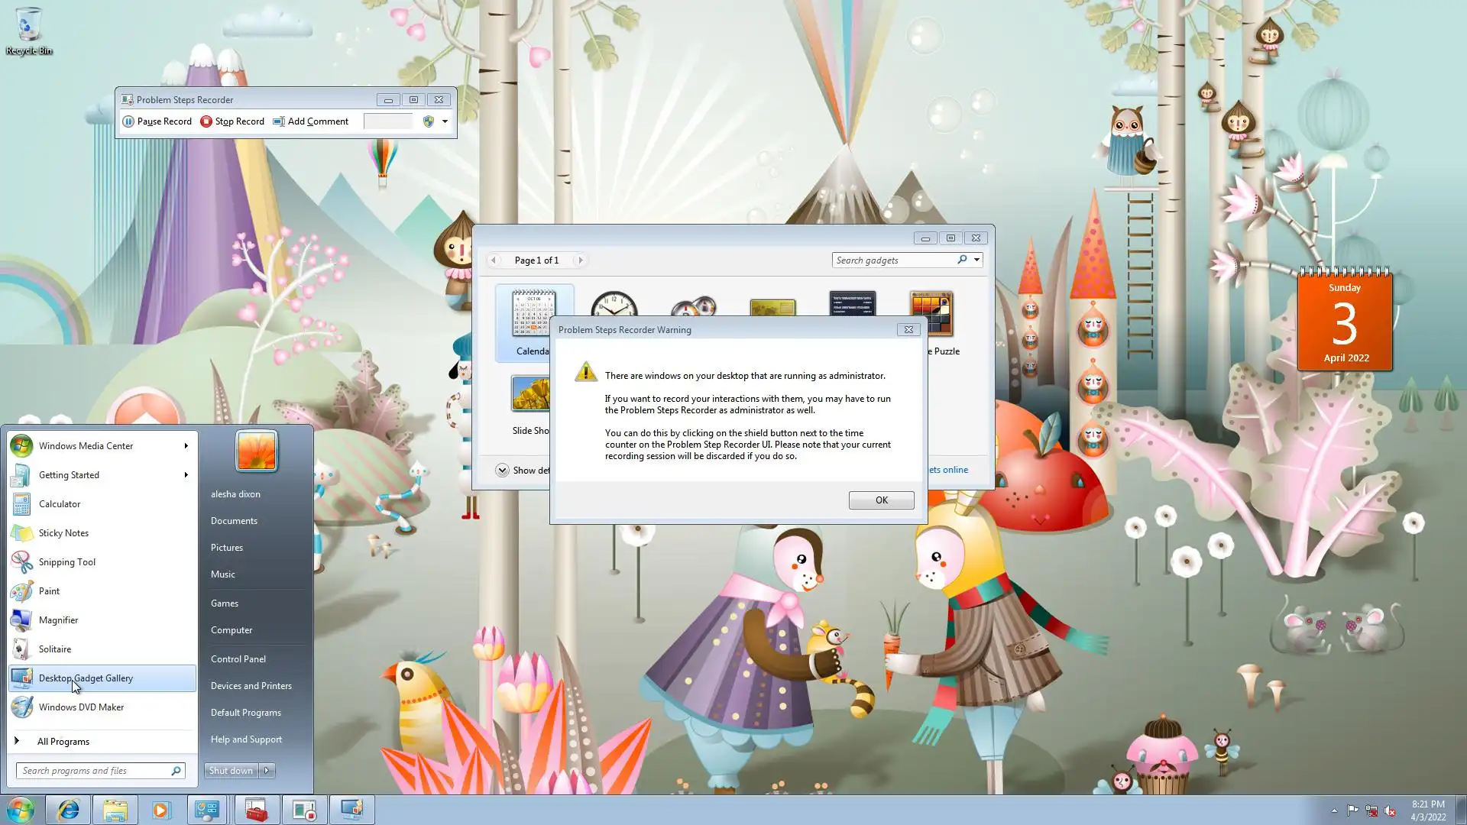Open All Programs in Start menu

63,742
